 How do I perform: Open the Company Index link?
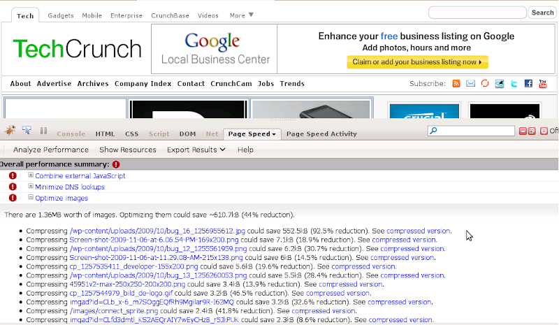(143, 83)
